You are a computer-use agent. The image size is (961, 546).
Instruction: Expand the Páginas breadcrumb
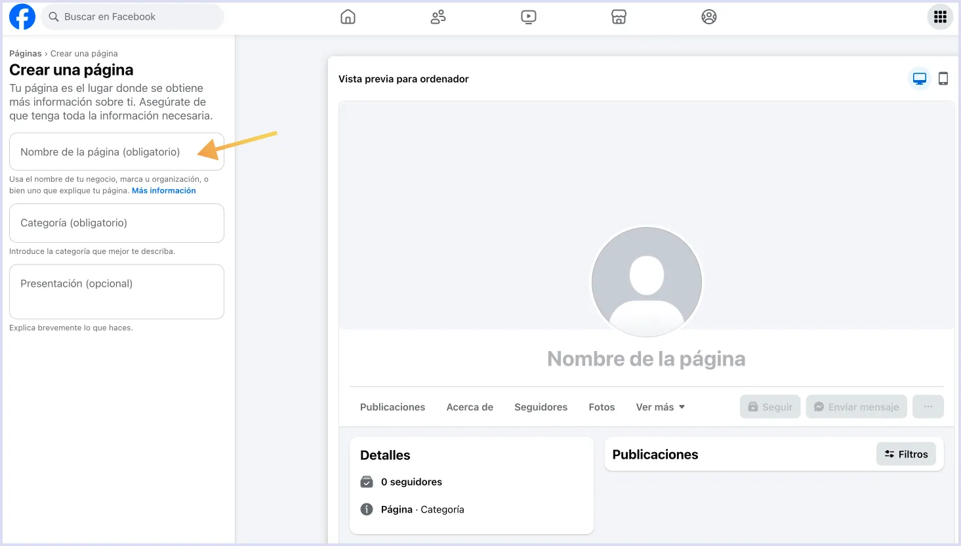tap(25, 53)
